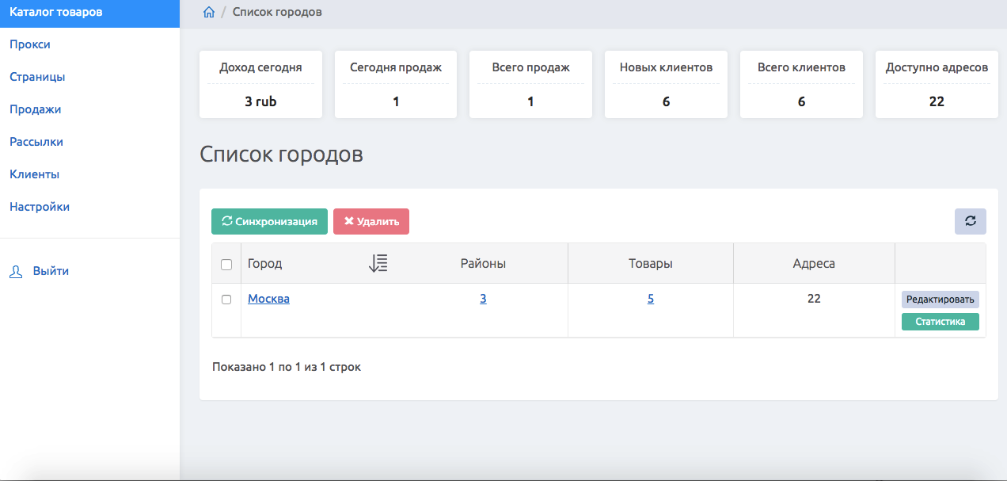The width and height of the screenshot is (1007, 481).
Task: Go to Прокси in sidebar
Action: 30,44
